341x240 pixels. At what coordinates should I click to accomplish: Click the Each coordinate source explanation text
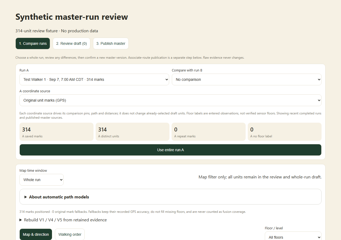pos(170,115)
